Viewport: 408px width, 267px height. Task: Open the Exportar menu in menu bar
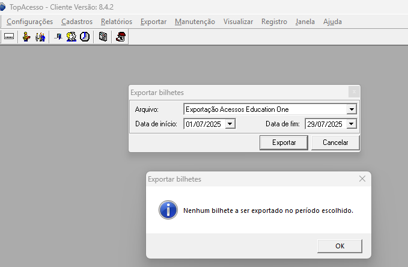click(153, 22)
